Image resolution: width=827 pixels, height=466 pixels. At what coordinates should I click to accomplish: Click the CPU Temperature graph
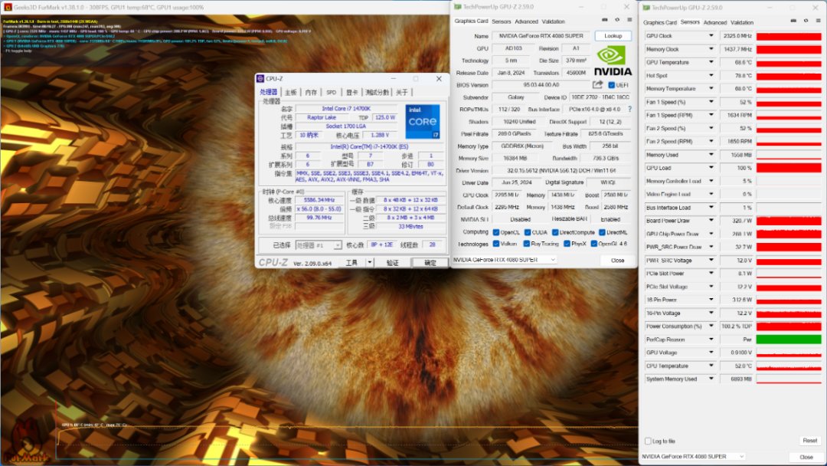click(789, 366)
